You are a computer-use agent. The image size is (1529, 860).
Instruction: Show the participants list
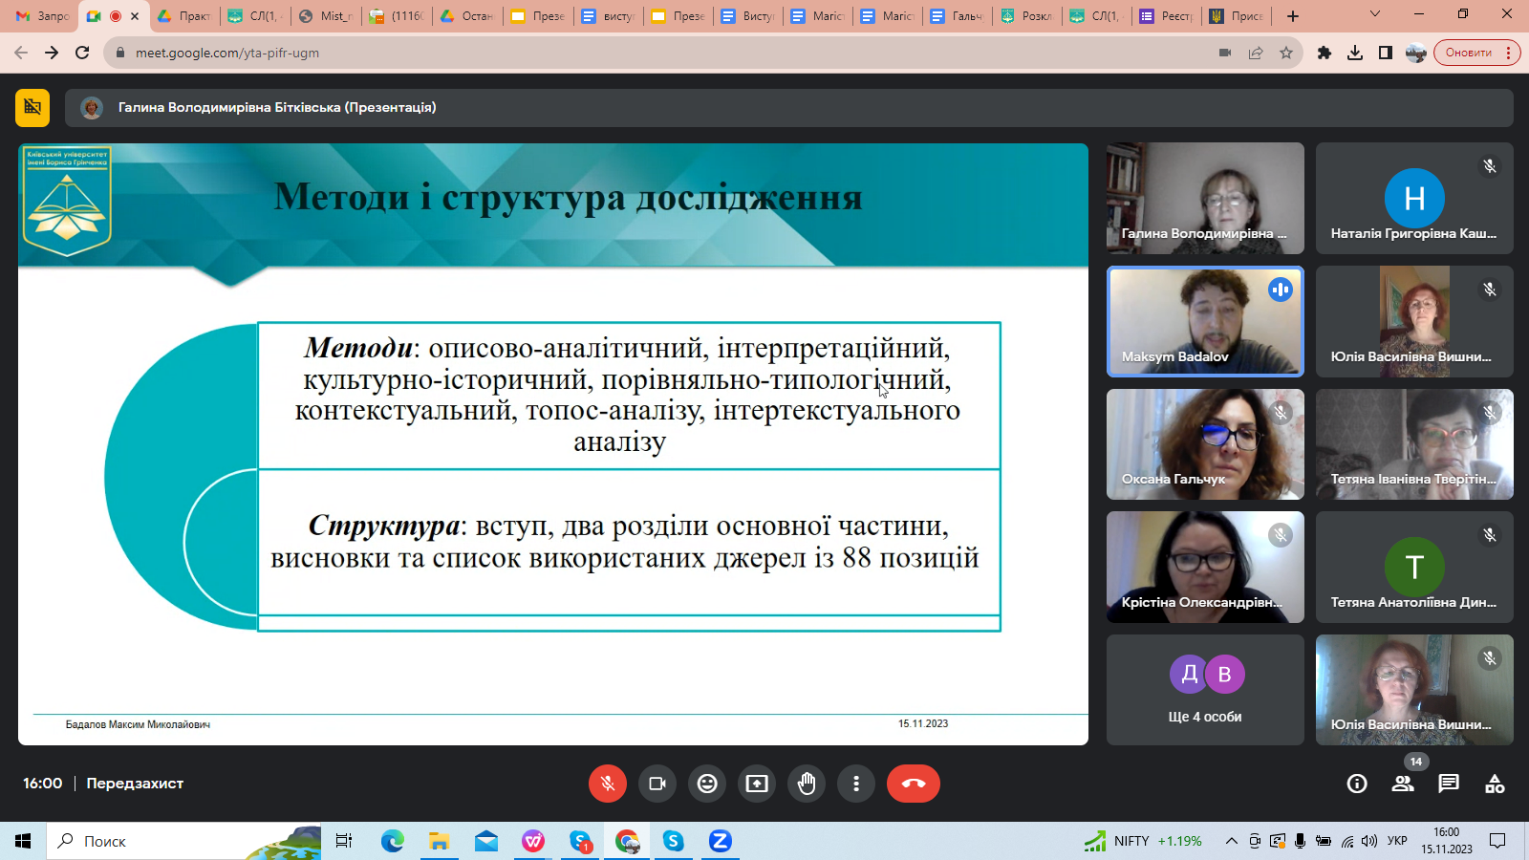pos(1403,784)
